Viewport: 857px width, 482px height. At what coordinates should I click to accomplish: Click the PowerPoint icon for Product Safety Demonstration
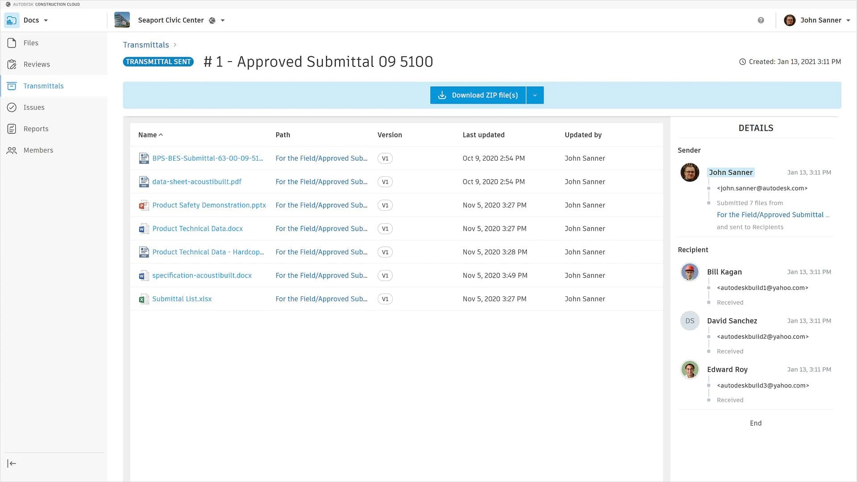coord(144,205)
